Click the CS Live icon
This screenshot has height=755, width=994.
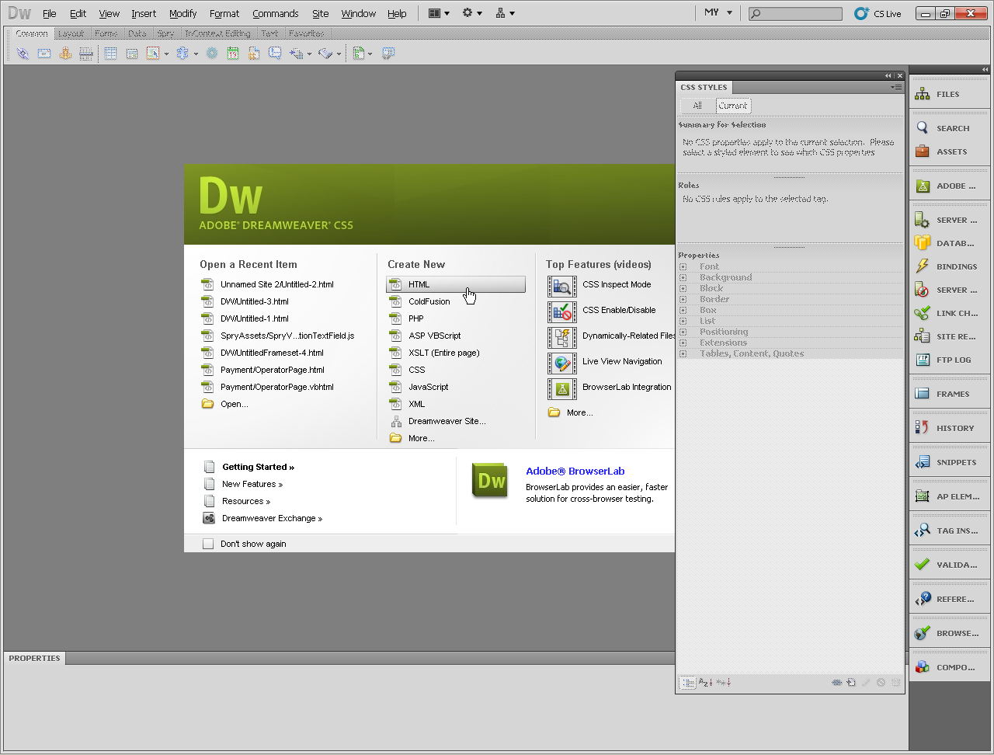[x=861, y=13]
